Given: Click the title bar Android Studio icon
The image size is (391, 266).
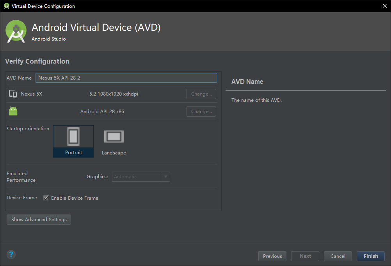Looking at the screenshot, I should pyautogui.click(x=7, y=6).
